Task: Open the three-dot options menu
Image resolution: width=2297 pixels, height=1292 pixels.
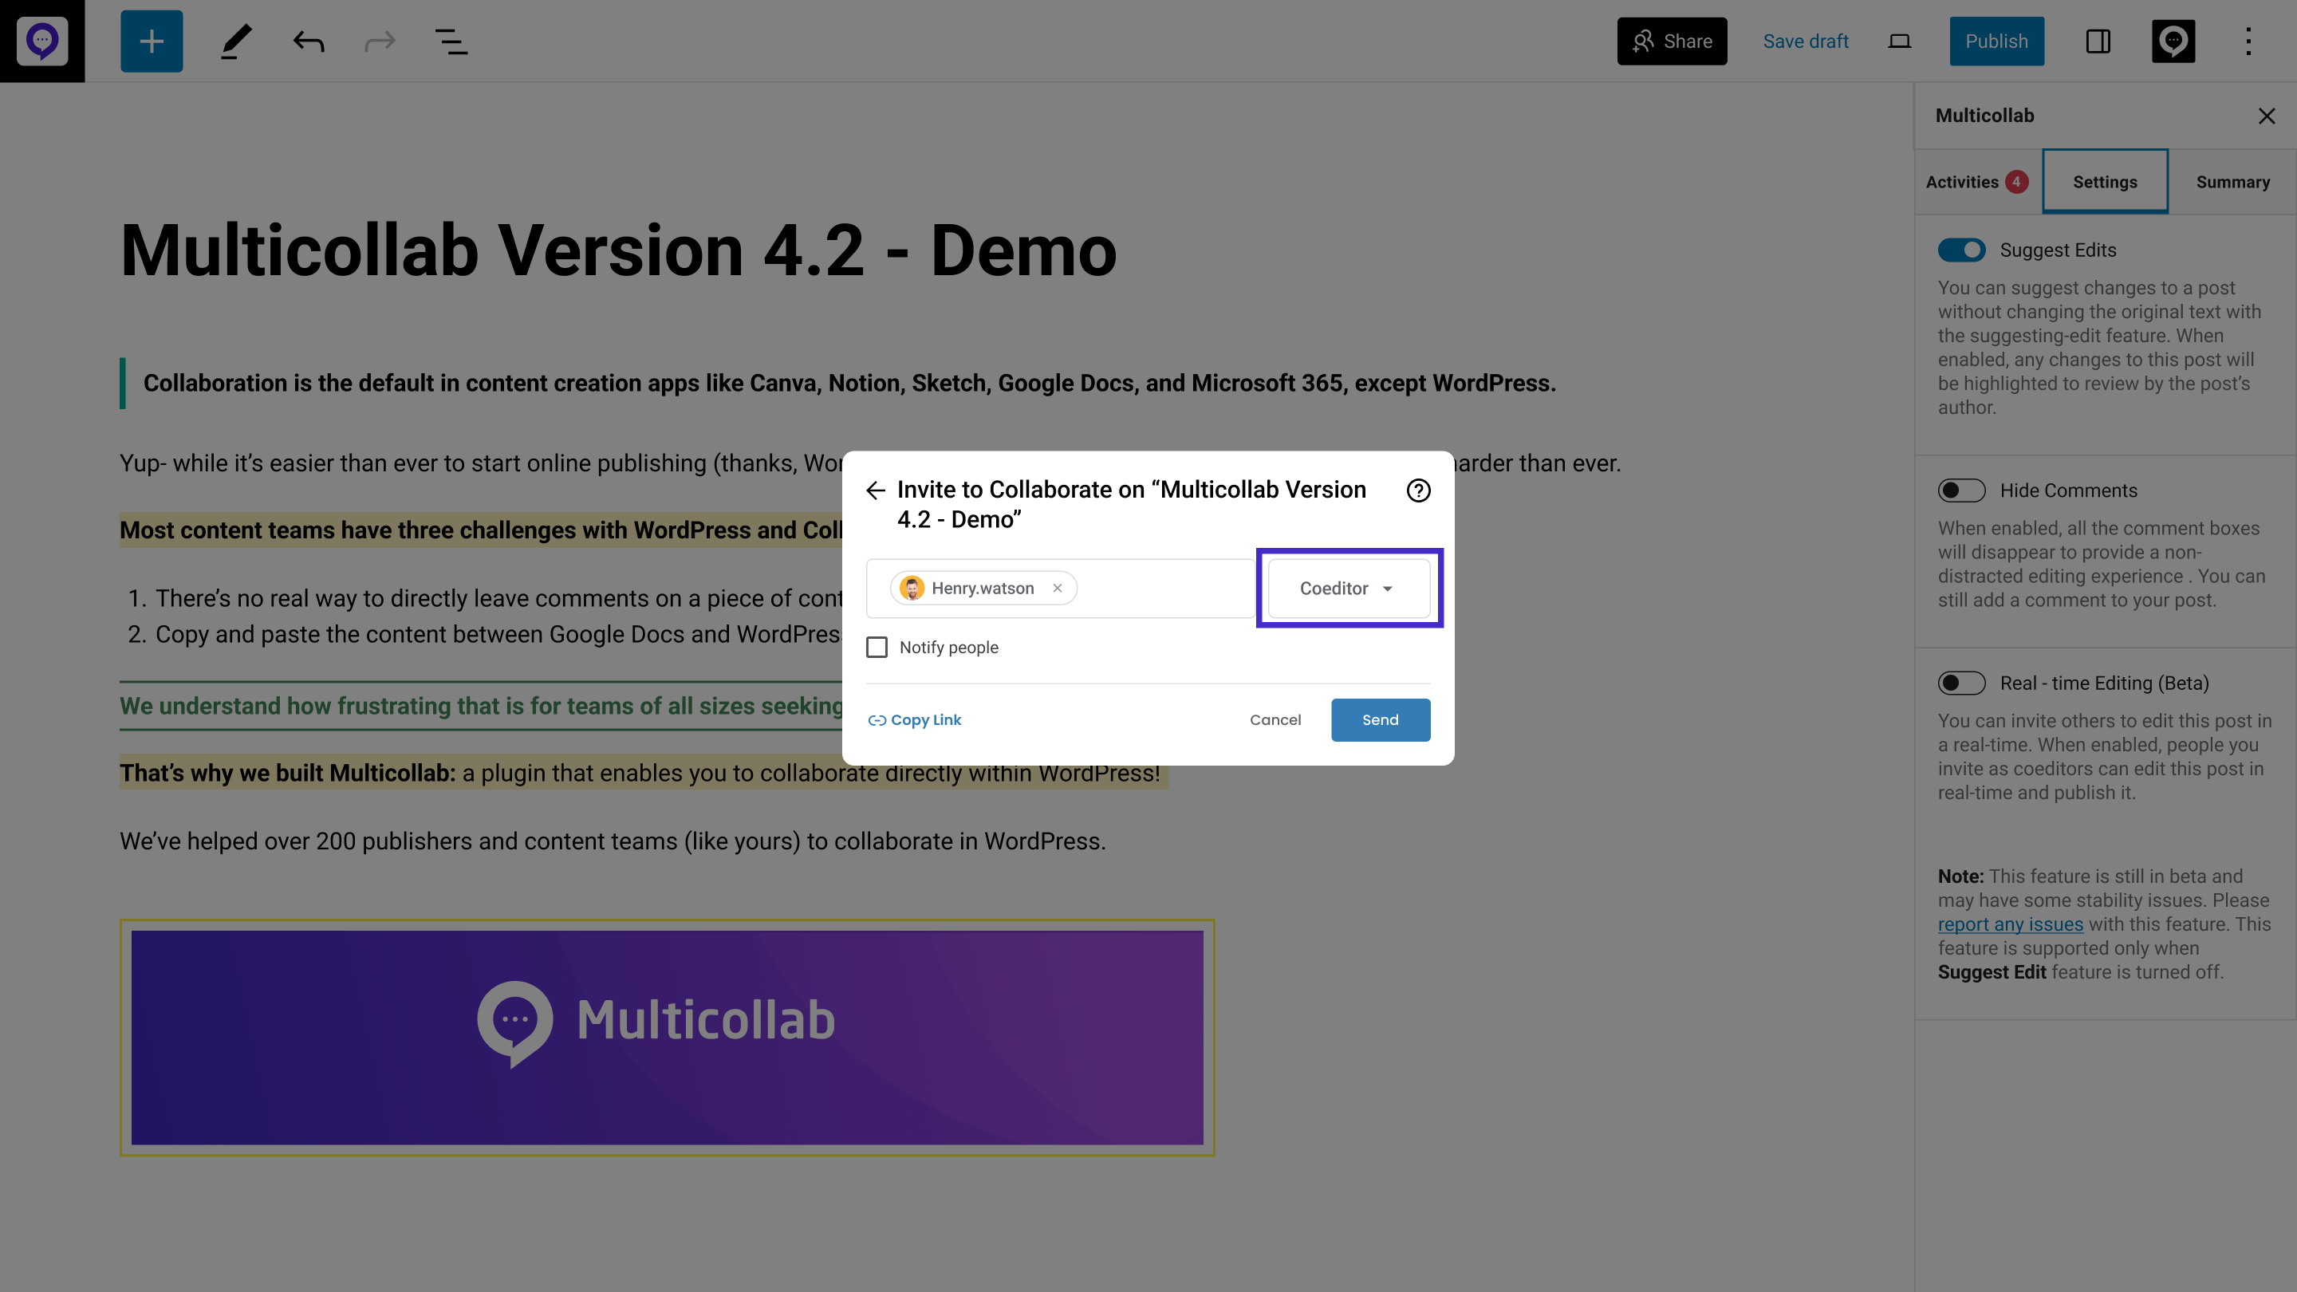Action: [2248, 41]
